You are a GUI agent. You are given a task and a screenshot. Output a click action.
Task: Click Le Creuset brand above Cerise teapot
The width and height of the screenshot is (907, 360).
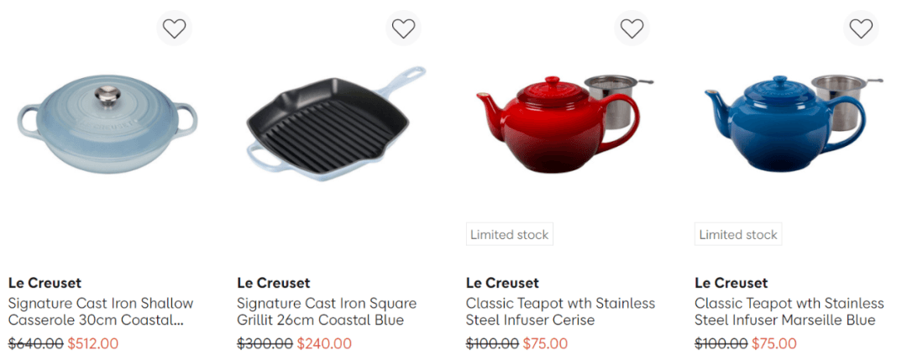(x=502, y=283)
